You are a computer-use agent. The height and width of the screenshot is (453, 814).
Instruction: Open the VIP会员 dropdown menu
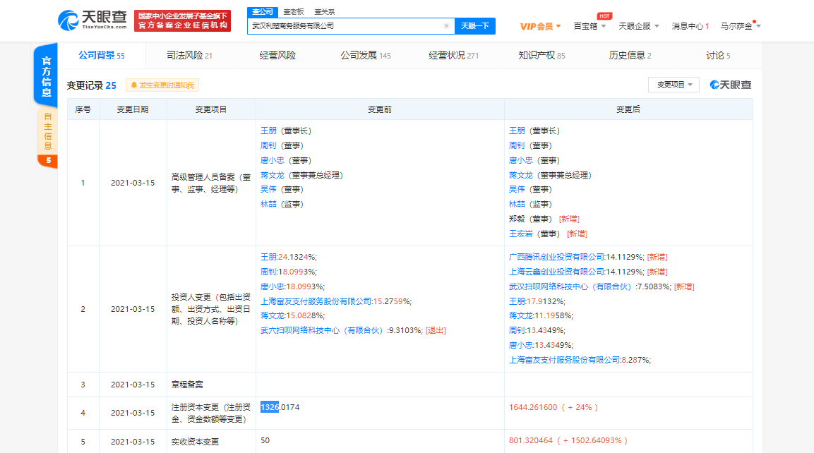click(x=540, y=26)
